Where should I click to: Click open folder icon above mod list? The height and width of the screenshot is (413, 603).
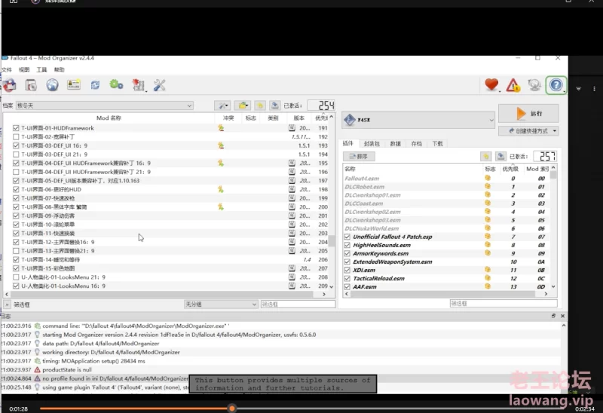242,106
